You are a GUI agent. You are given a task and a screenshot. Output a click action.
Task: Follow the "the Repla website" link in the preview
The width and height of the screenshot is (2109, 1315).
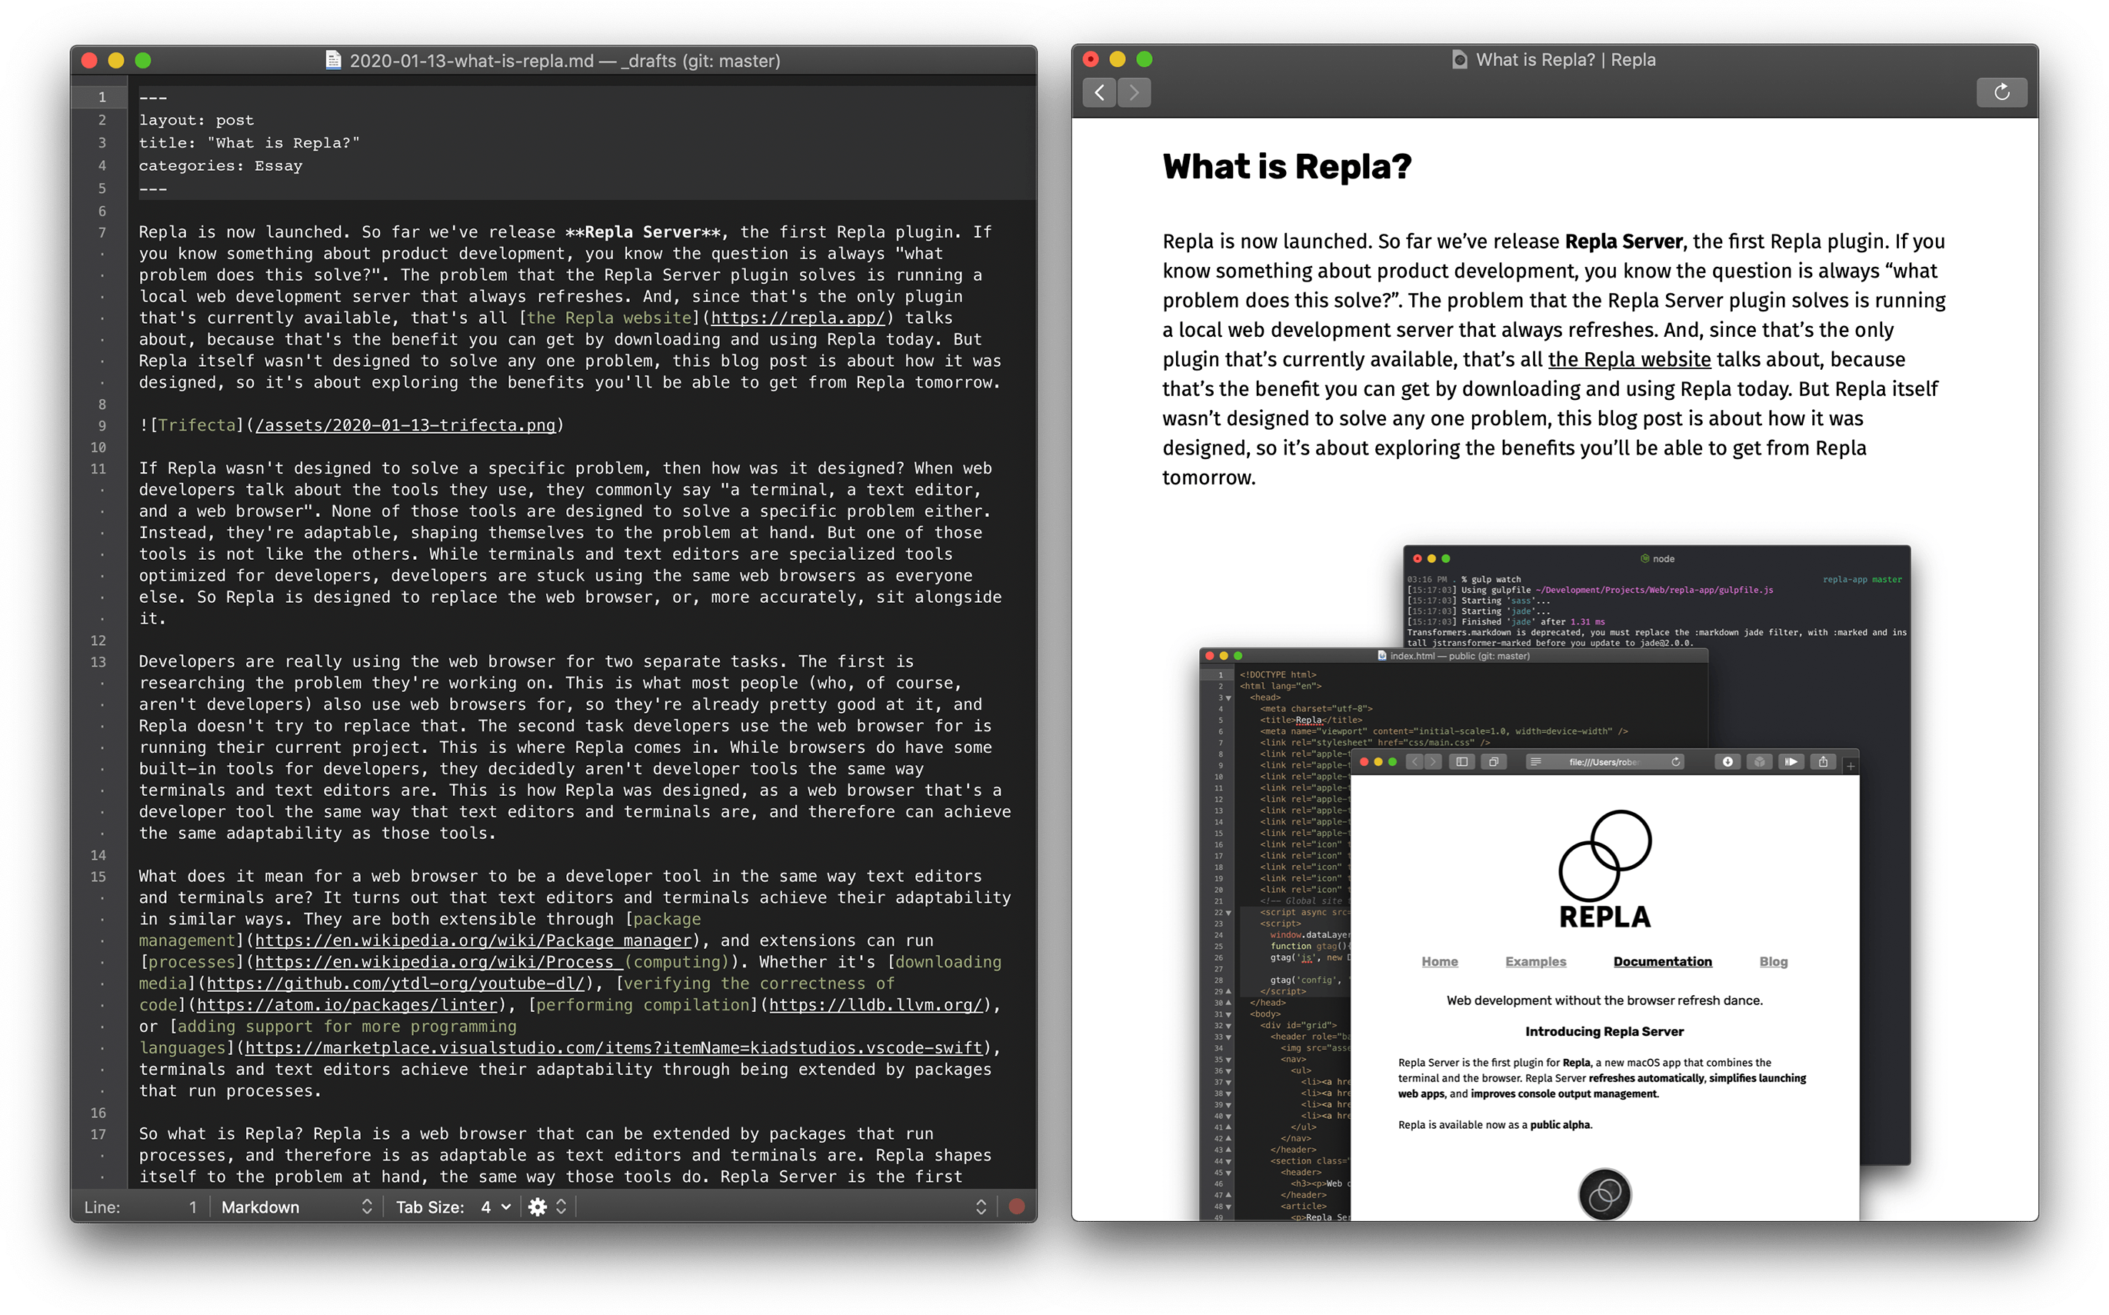[1629, 359]
